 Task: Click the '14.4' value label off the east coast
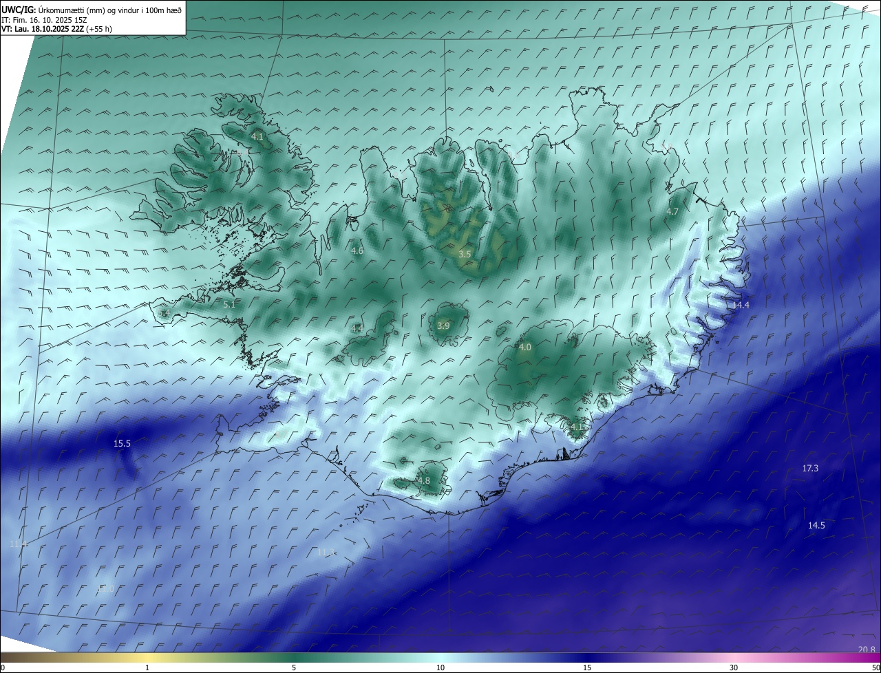(741, 305)
